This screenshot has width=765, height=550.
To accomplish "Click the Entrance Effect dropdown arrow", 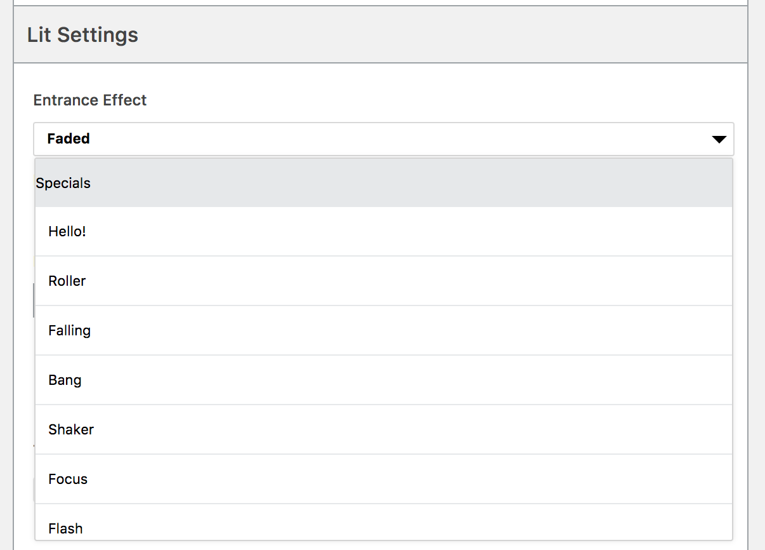I will pos(719,139).
